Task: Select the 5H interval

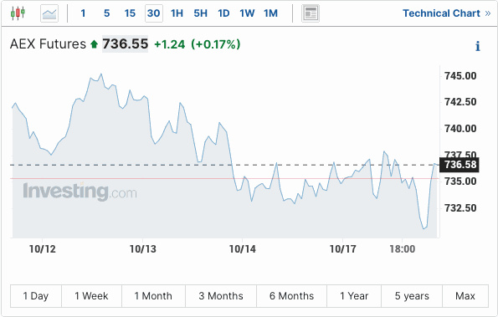Action: pos(200,13)
